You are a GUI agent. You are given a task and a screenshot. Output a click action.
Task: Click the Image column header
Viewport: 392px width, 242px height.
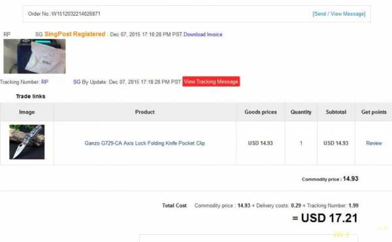click(x=27, y=112)
